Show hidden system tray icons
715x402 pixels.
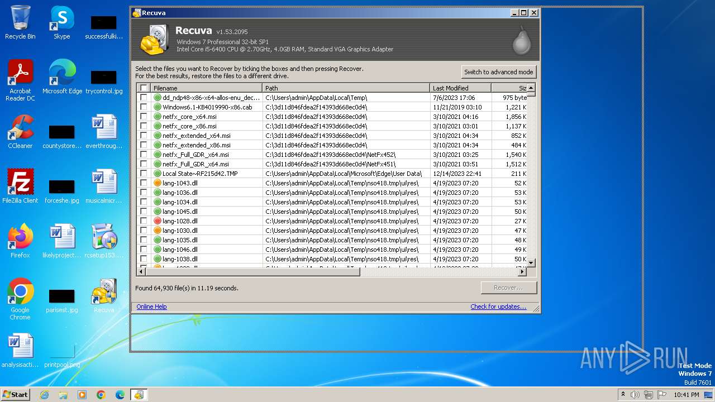click(623, 395)
